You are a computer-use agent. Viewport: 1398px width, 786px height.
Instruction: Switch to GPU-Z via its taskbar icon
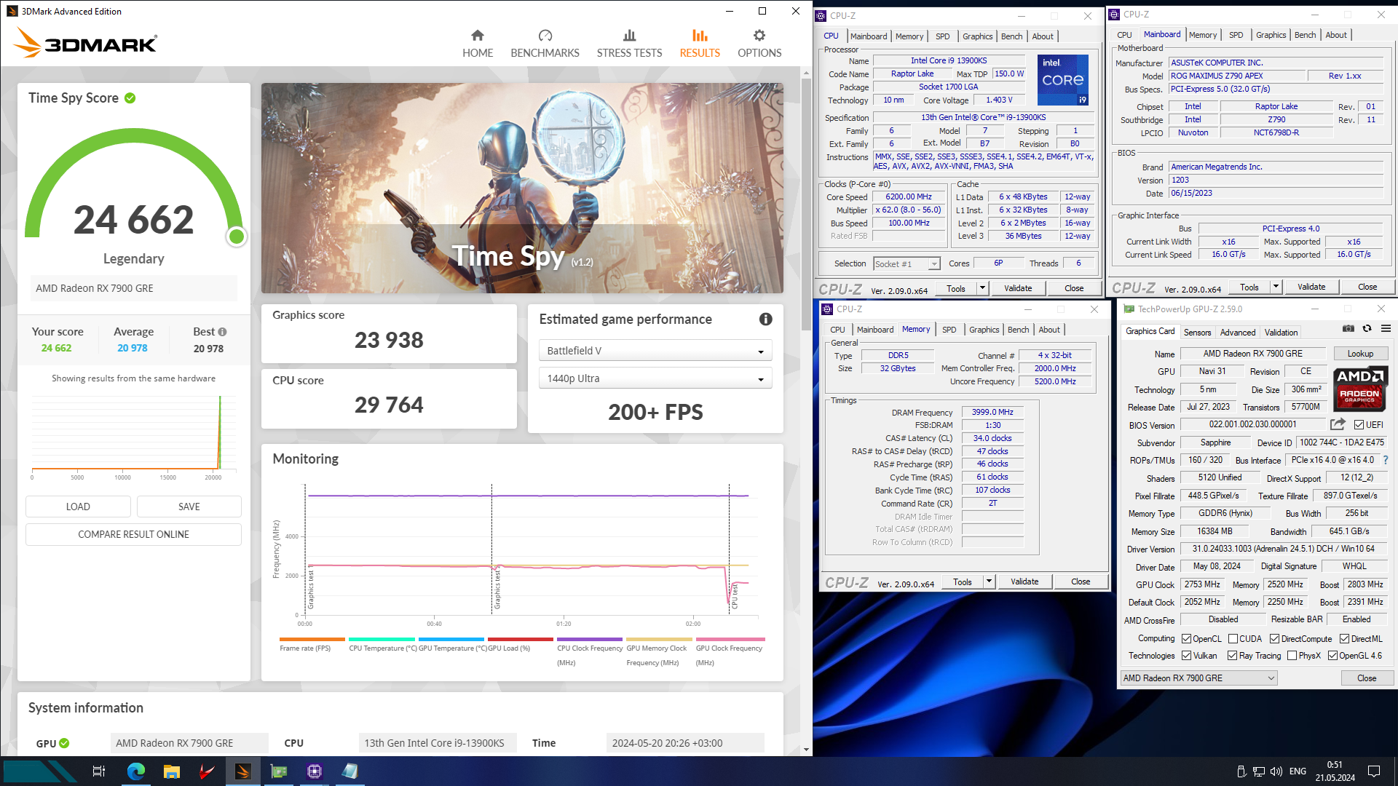(278, 771)
